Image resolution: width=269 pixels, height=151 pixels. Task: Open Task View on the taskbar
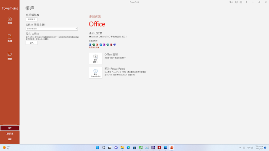tap(110, 148)
